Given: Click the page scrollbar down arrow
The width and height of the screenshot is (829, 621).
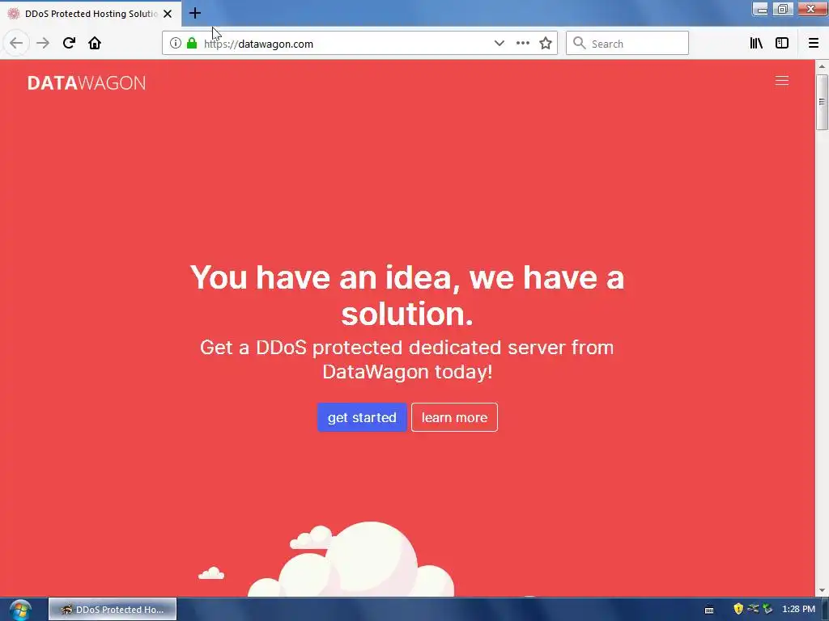Looking at the screenshot, I should click(x=822, y=590).
